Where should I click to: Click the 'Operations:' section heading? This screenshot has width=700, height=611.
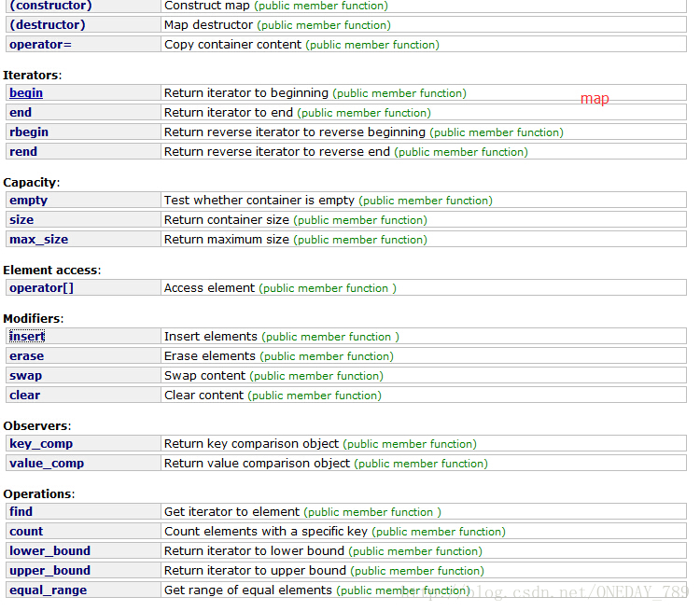(39, 494)
